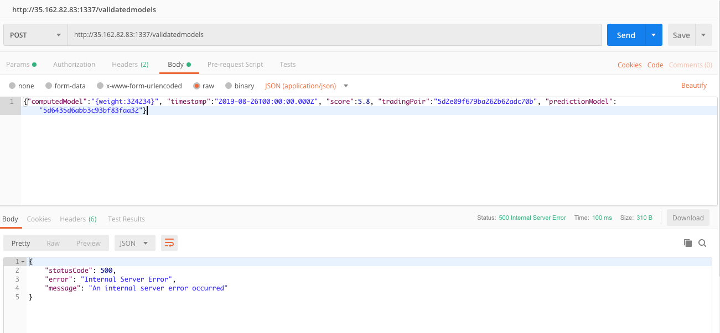Click the Download response button

point(688,218)
